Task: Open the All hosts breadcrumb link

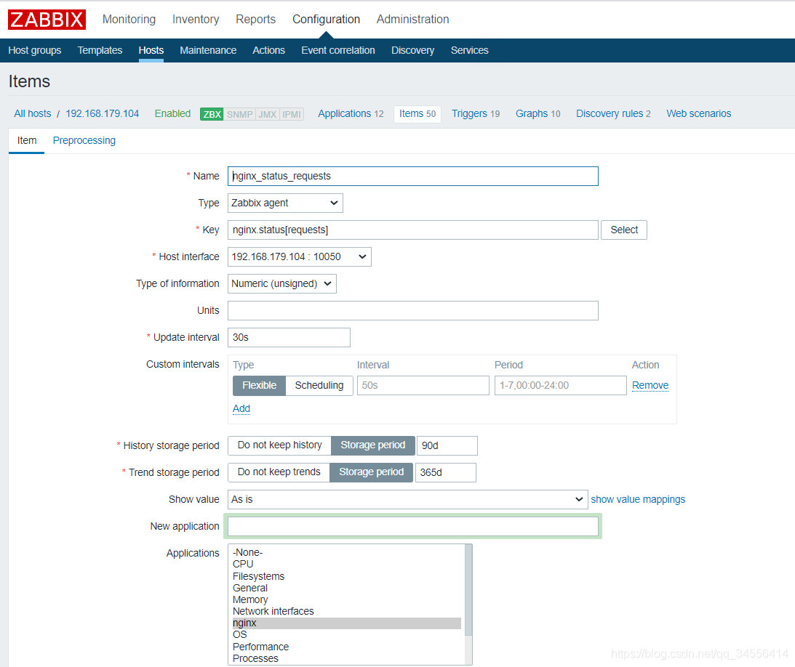Action: [x=33, y=113]
